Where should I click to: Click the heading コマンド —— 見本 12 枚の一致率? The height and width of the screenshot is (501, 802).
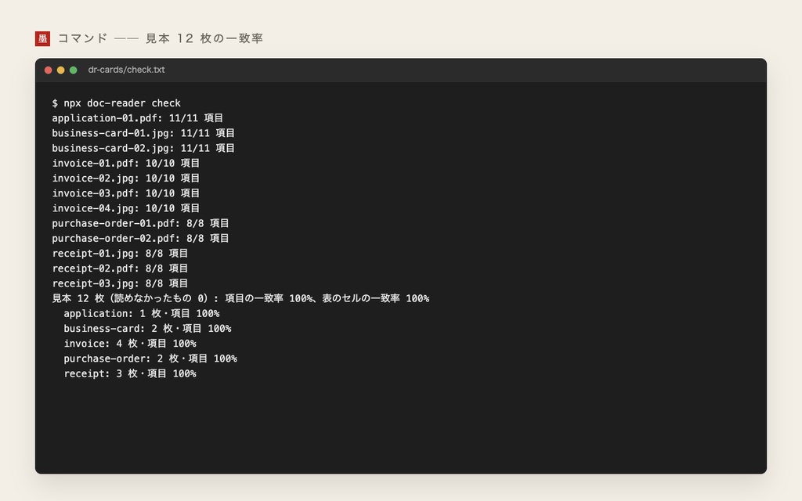pyautogui.click(x=161, y=38)
